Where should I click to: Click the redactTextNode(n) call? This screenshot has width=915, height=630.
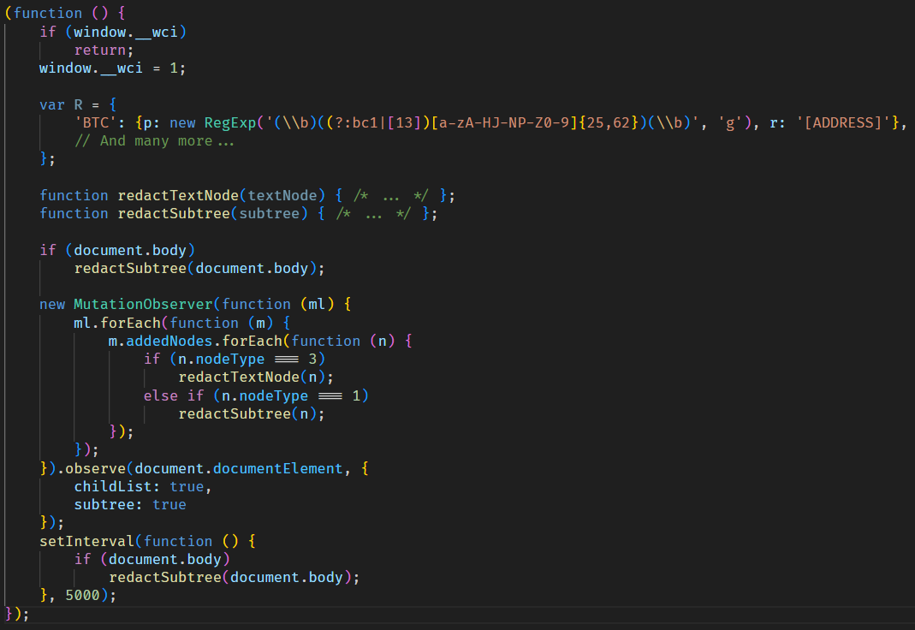(254, 377)
